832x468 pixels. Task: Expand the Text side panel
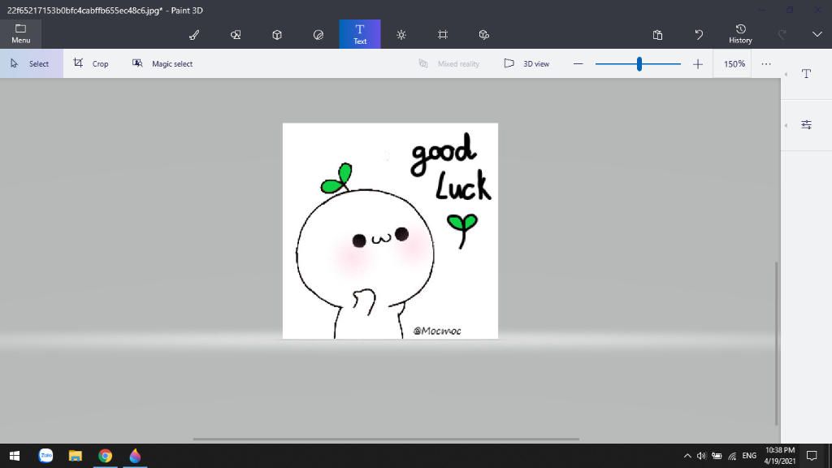pyautogui.click(x=807, y=74)
